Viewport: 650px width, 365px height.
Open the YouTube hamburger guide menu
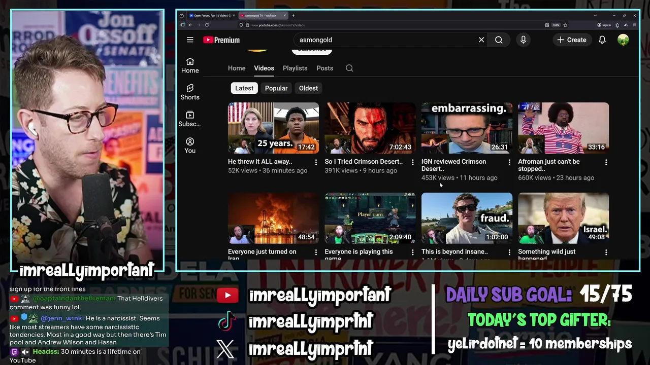pyautogui.click(x=190, y=40)
